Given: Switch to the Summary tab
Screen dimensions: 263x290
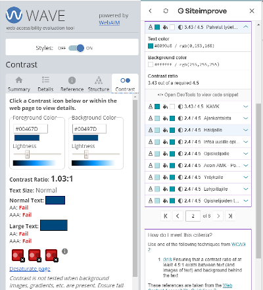Looking at the screenshot, I should click(x=19, y=84).
